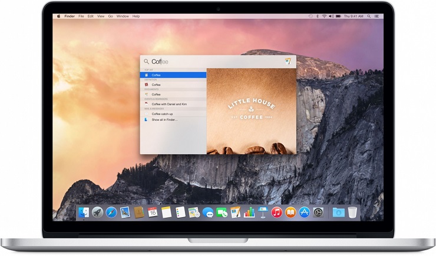Launch Launchpad rocket icon in Dock
The height and width of the screenshot is (256, 436).
[x=97, y=213]
